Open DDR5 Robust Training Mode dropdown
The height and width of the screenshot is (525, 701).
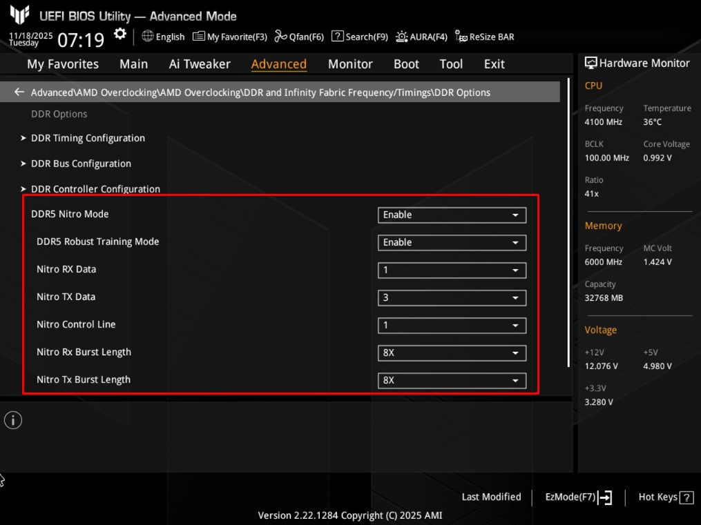pos(452,242)
